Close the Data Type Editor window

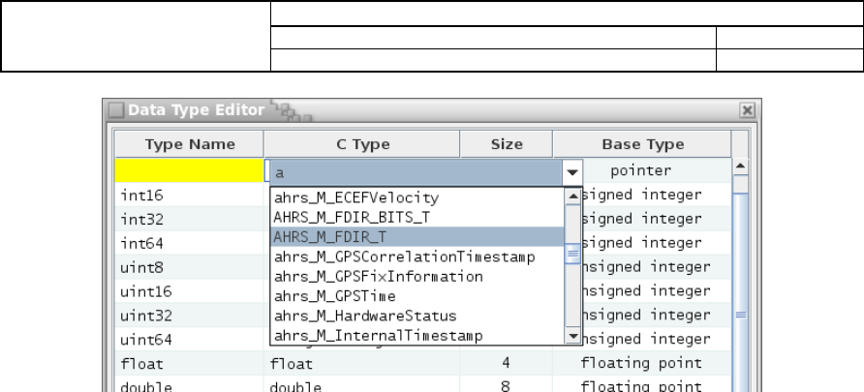click(x=747, y=110)
